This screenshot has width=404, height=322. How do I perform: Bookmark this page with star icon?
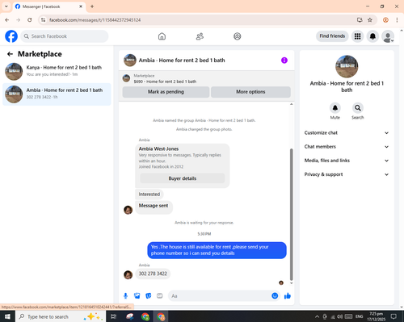pos(370,20)
